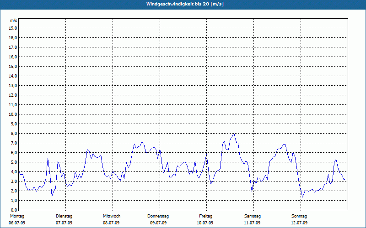Click the date 08.07.09
The height and width of the screenshot is (228, 366).
point(111,223)
